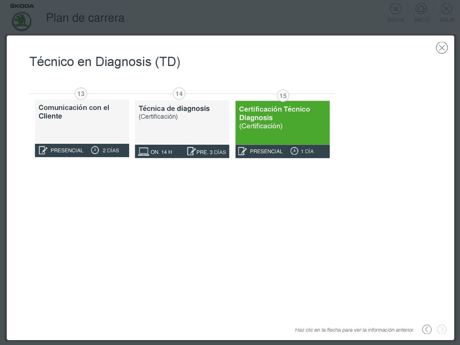The image size is (460, 345).
Task: Select step marker 14 on timeline
Action: coord(179,93)
